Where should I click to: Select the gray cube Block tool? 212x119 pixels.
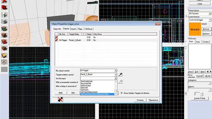pos(4,21)
